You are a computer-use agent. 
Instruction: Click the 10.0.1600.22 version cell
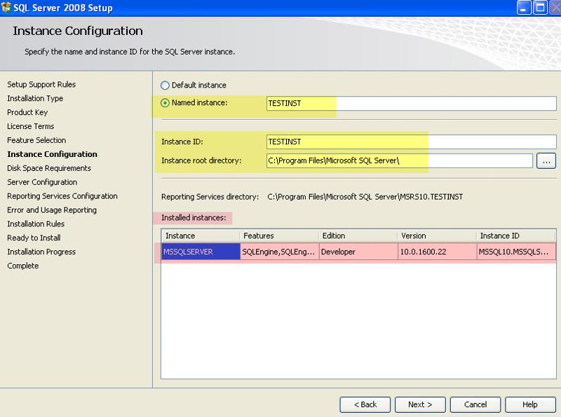click(437, 252)
